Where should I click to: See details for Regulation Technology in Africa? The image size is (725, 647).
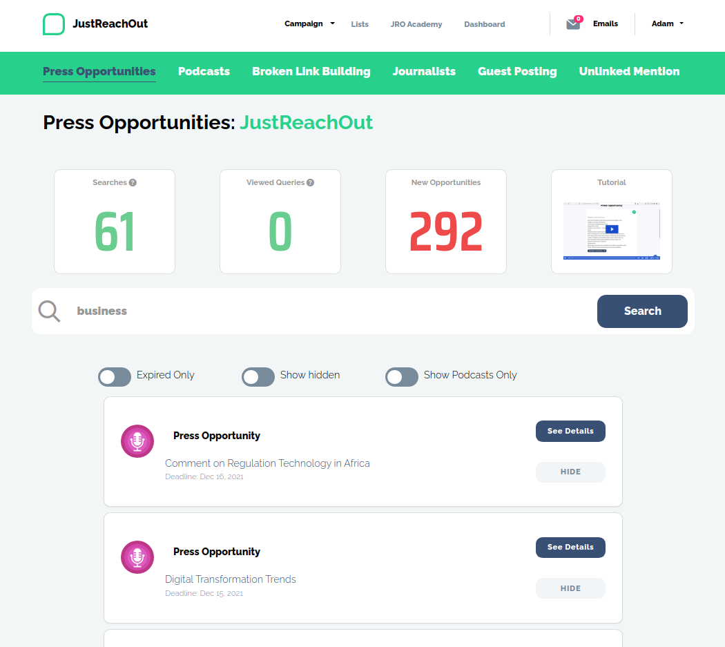point(570,431)
